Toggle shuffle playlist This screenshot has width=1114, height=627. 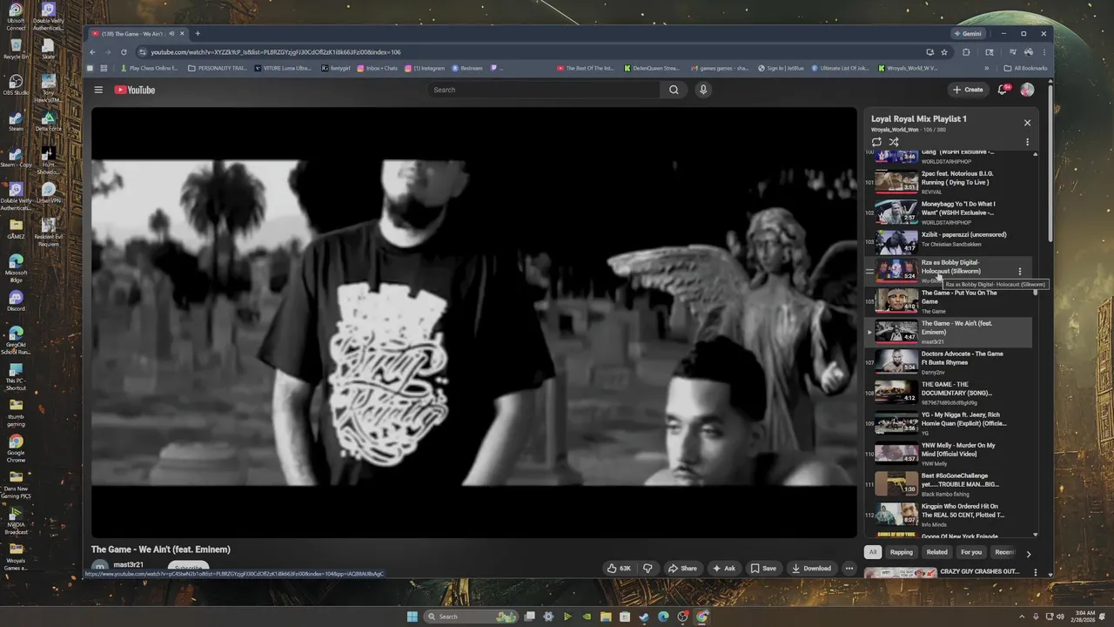(x=894, y=142)
